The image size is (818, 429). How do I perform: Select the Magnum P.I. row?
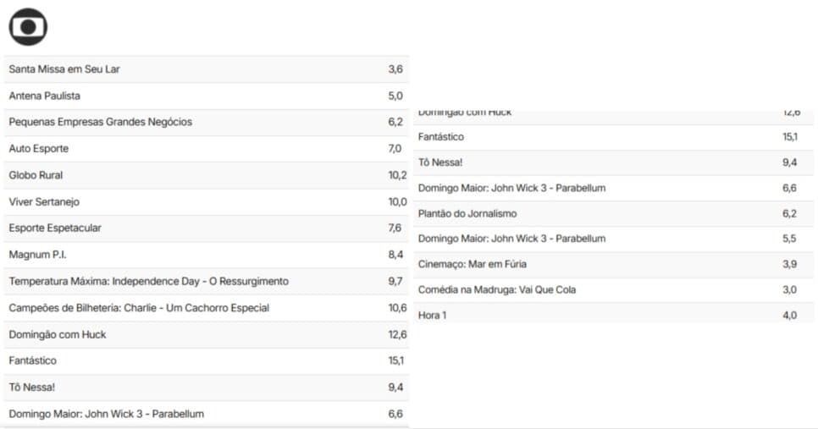[x=207, y=255]
